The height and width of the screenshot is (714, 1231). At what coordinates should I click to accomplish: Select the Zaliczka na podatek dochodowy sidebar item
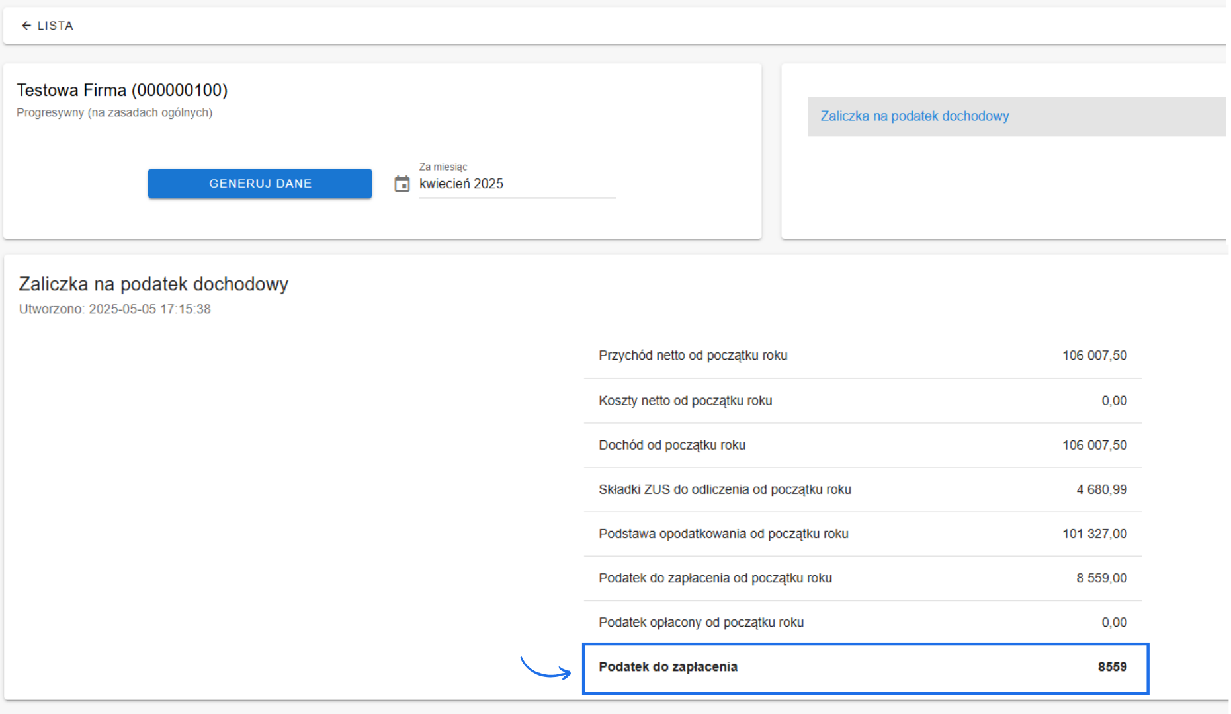tap(915, 116)
